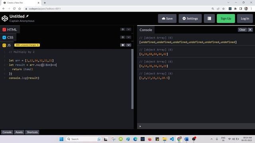
Task: Click the console.log(result) line
Action: (x=24, y=78)
